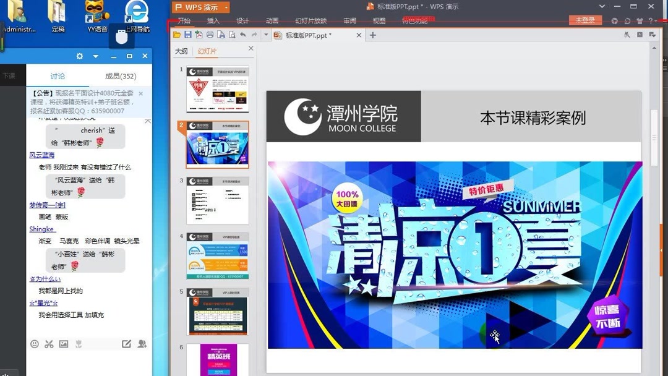Select the Export to PDF icon
The height and width of the screenshot is (376, 668).
(x=199, y=35)
